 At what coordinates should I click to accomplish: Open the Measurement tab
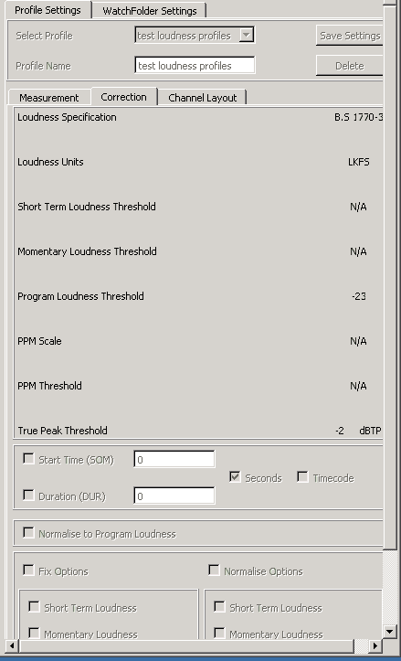[48, 98]
